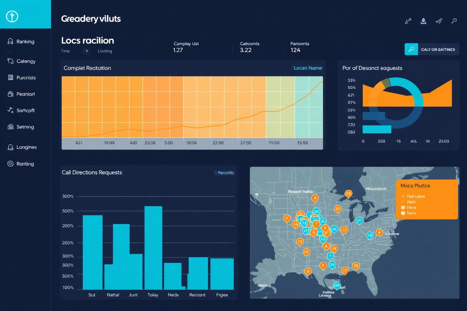Select Longines in the sidebar
Image resolution: width=467 pixels, height=311 pixels.
(x=22, y=147)
